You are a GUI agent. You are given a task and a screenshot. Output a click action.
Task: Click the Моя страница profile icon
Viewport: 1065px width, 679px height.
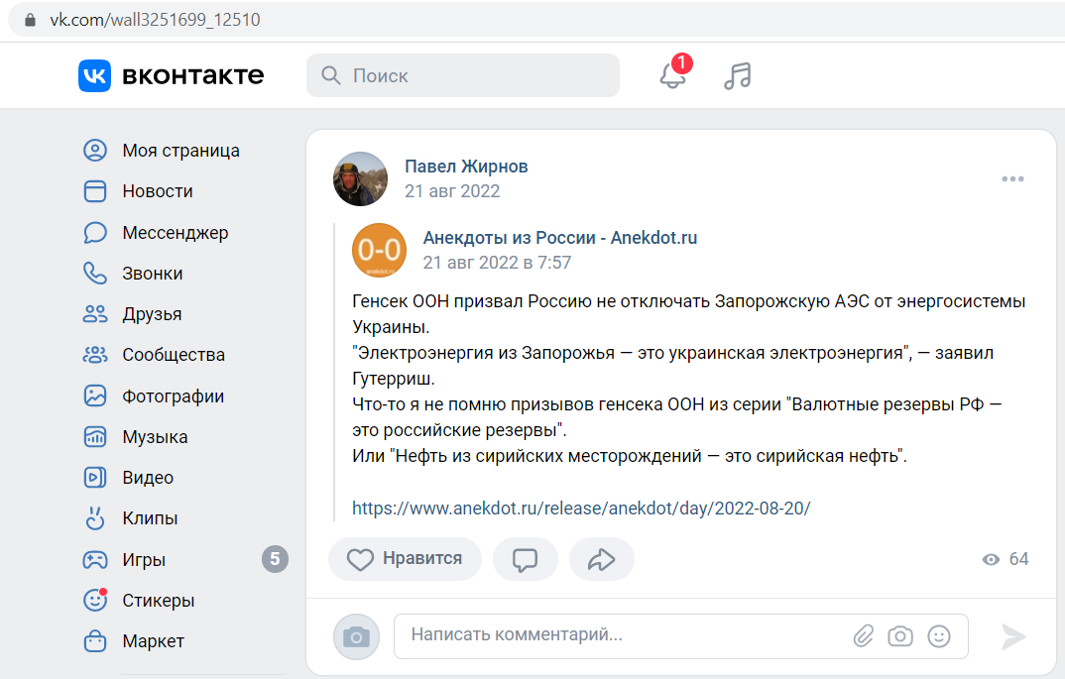coord(95,150)
